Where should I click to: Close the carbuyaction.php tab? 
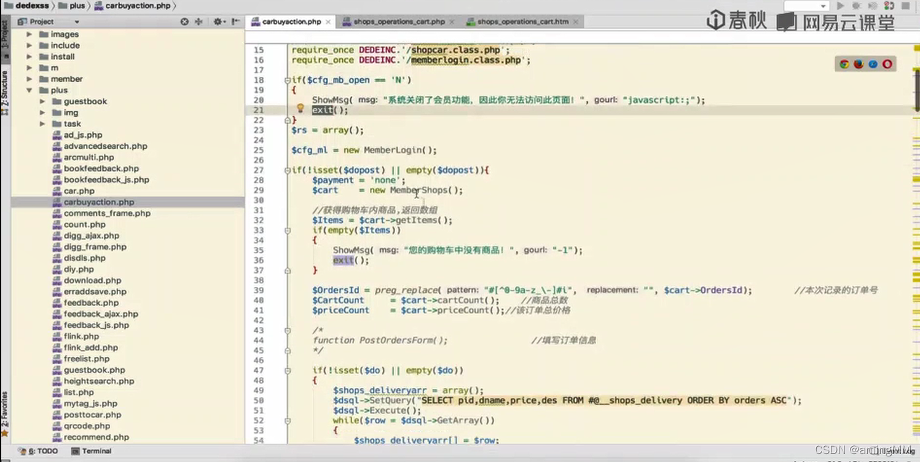[328, 22]
